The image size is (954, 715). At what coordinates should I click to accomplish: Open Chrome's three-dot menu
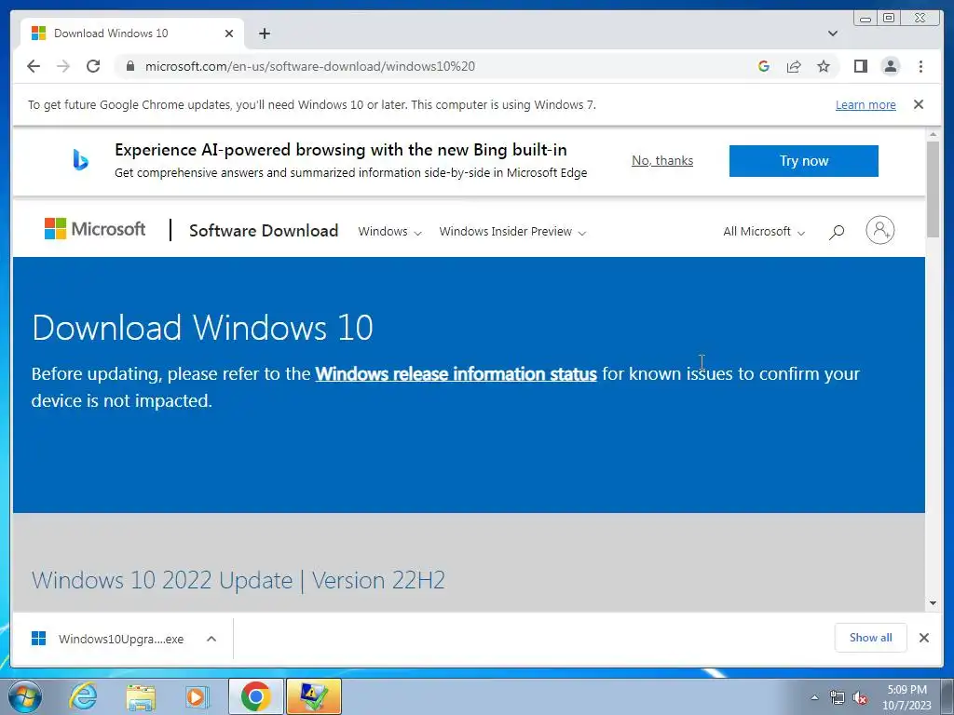click(x=920, y=66)
